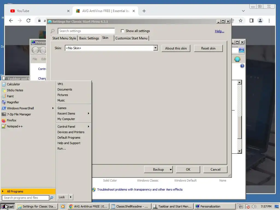Open Lock options arrow

pos(71,197)
